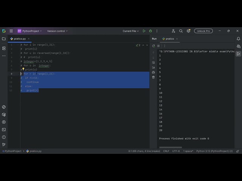Expand the Version control dropdown
242x181 pixels.
[x=57, y=31]
